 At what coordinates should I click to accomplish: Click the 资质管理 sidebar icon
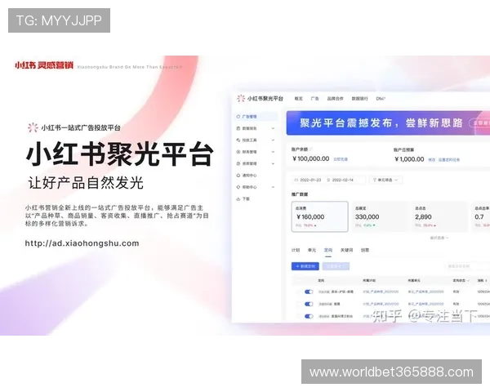click(238, 163)
